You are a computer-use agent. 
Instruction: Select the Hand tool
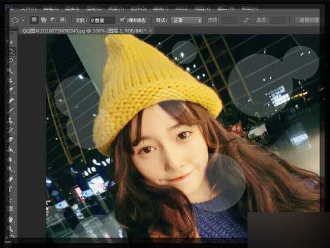(x=11, y=220)
